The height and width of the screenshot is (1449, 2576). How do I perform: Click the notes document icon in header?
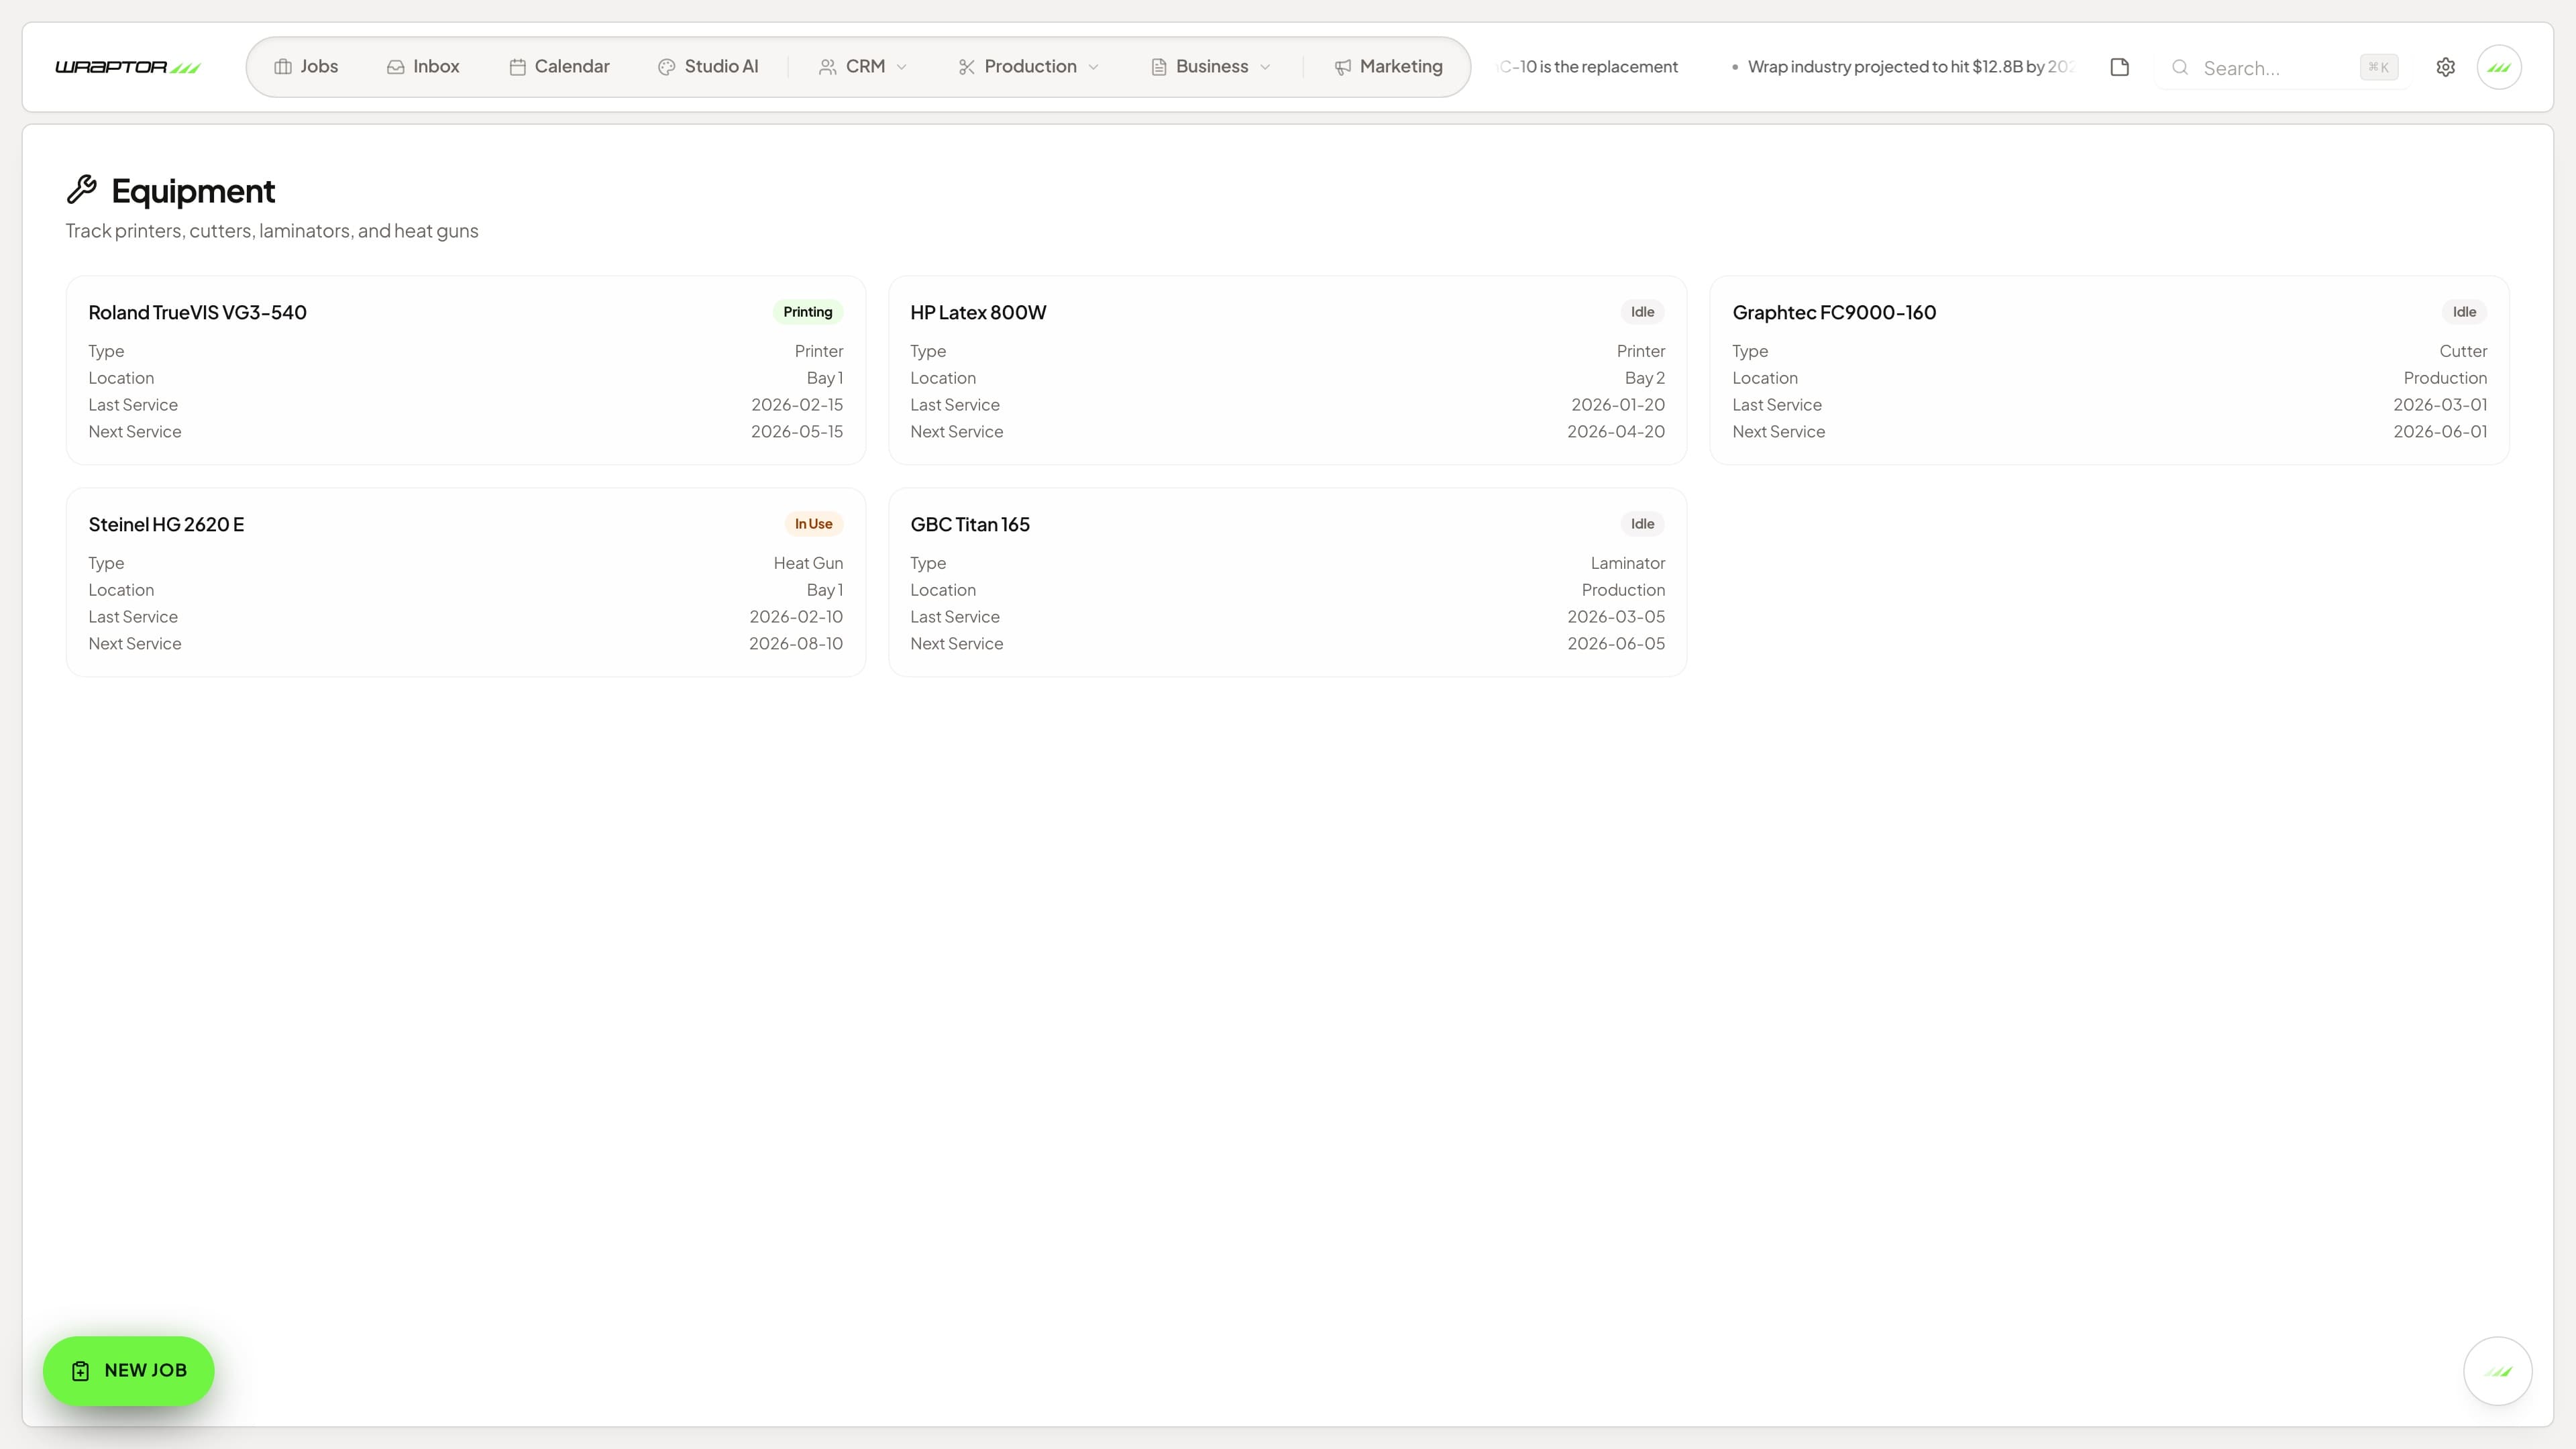pos(2119,67)
